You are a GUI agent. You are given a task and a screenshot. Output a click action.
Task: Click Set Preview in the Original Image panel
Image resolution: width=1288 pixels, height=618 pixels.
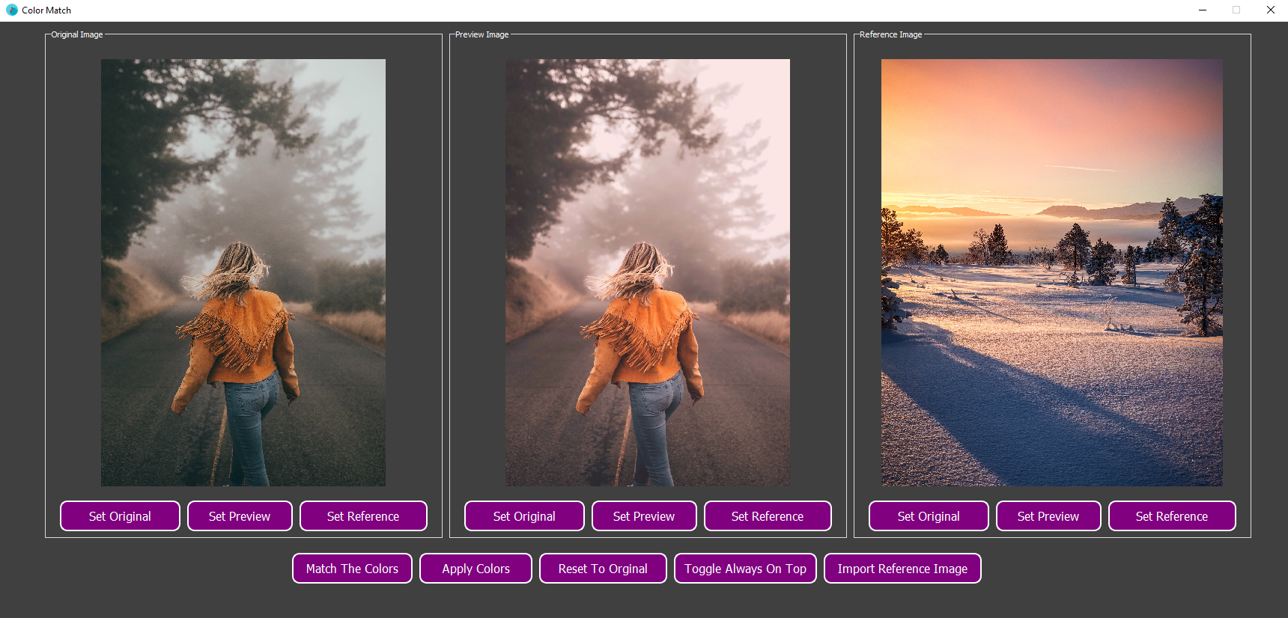[240, 516]
